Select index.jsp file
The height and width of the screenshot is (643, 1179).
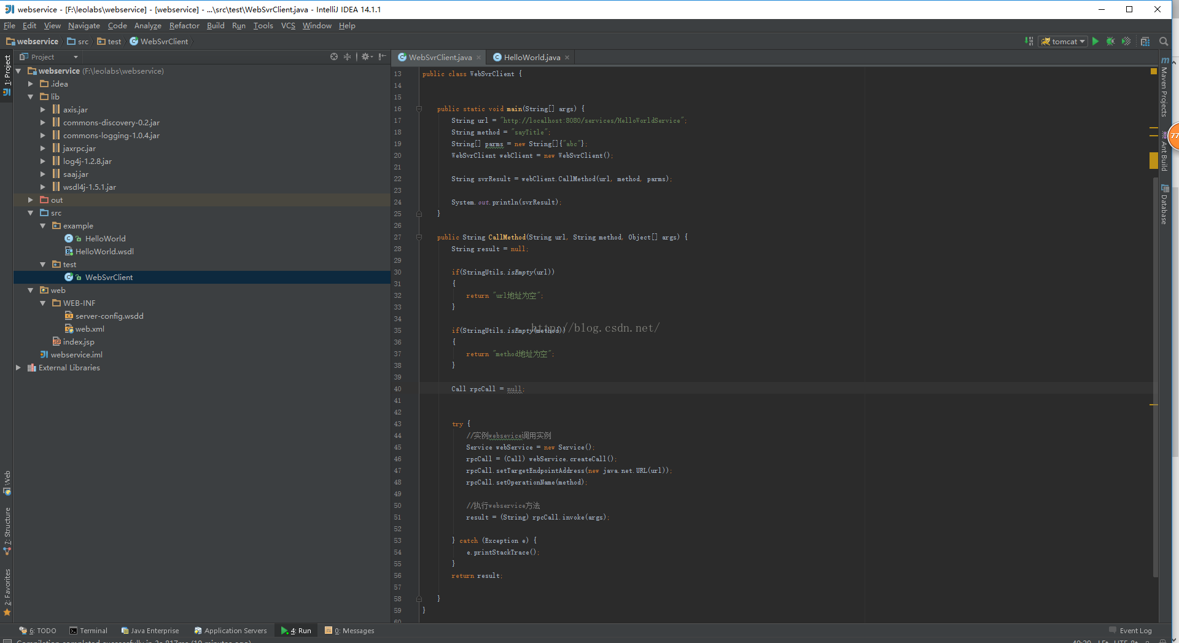(x=79, y=342)
